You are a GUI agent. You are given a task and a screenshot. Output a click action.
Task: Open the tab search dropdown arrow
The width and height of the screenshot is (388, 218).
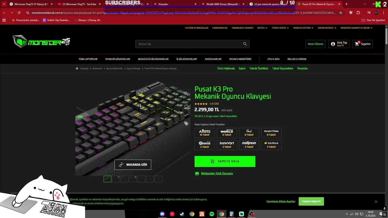pyautogui.click(x=4, y=4)
